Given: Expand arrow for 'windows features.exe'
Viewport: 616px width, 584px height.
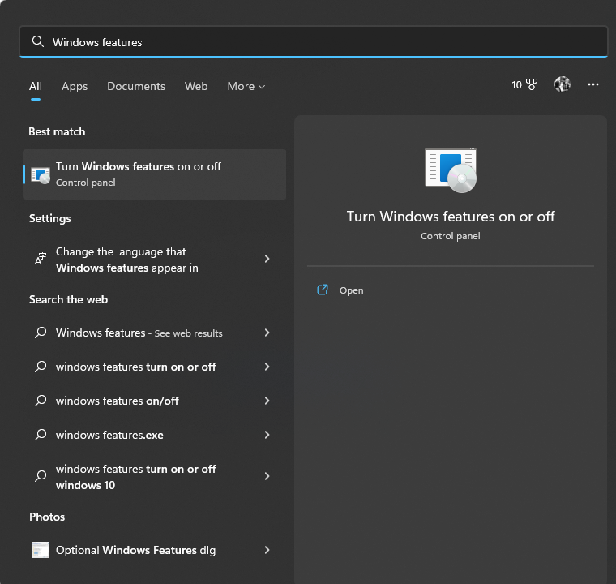Looking at the screenshot, I should click(267, 435).
